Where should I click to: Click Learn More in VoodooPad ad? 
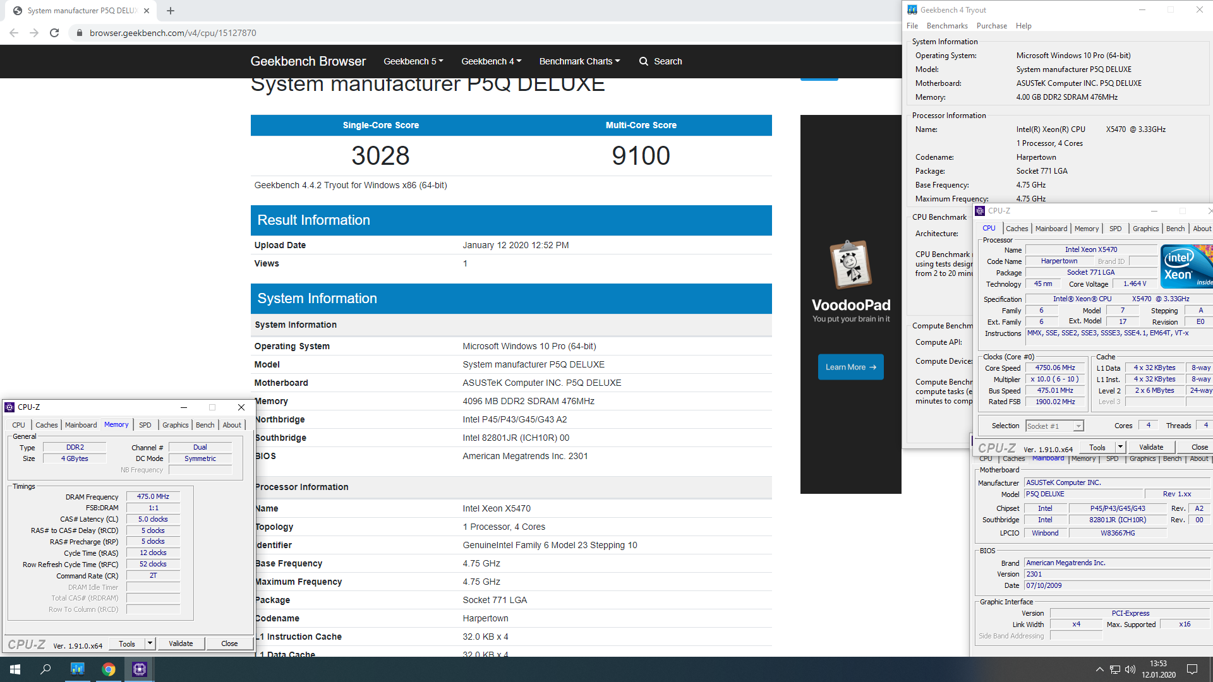pos(850,367)
